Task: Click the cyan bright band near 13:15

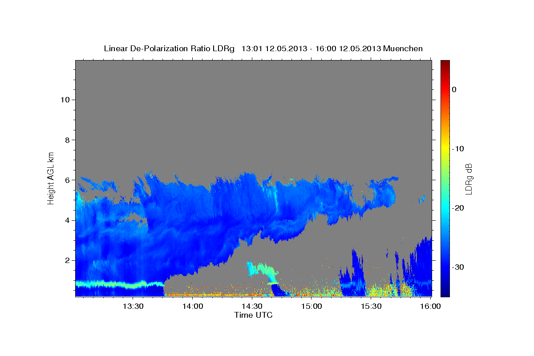Action: (x=119, y=283)
